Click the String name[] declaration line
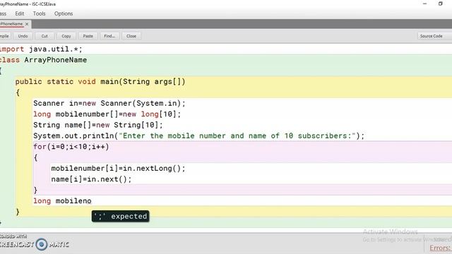452x254 pixels. (x=98, y=126)
